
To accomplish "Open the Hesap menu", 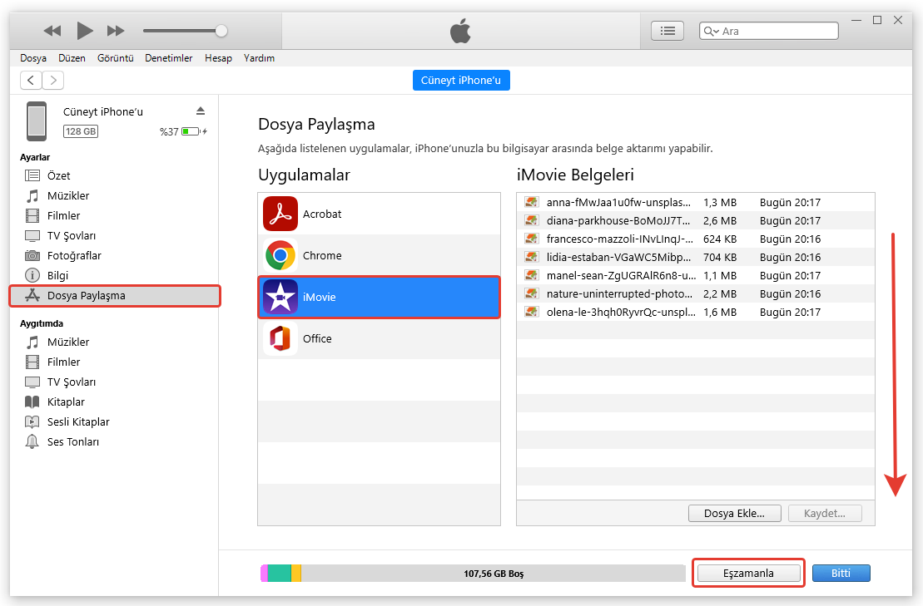I will [218, 58].
